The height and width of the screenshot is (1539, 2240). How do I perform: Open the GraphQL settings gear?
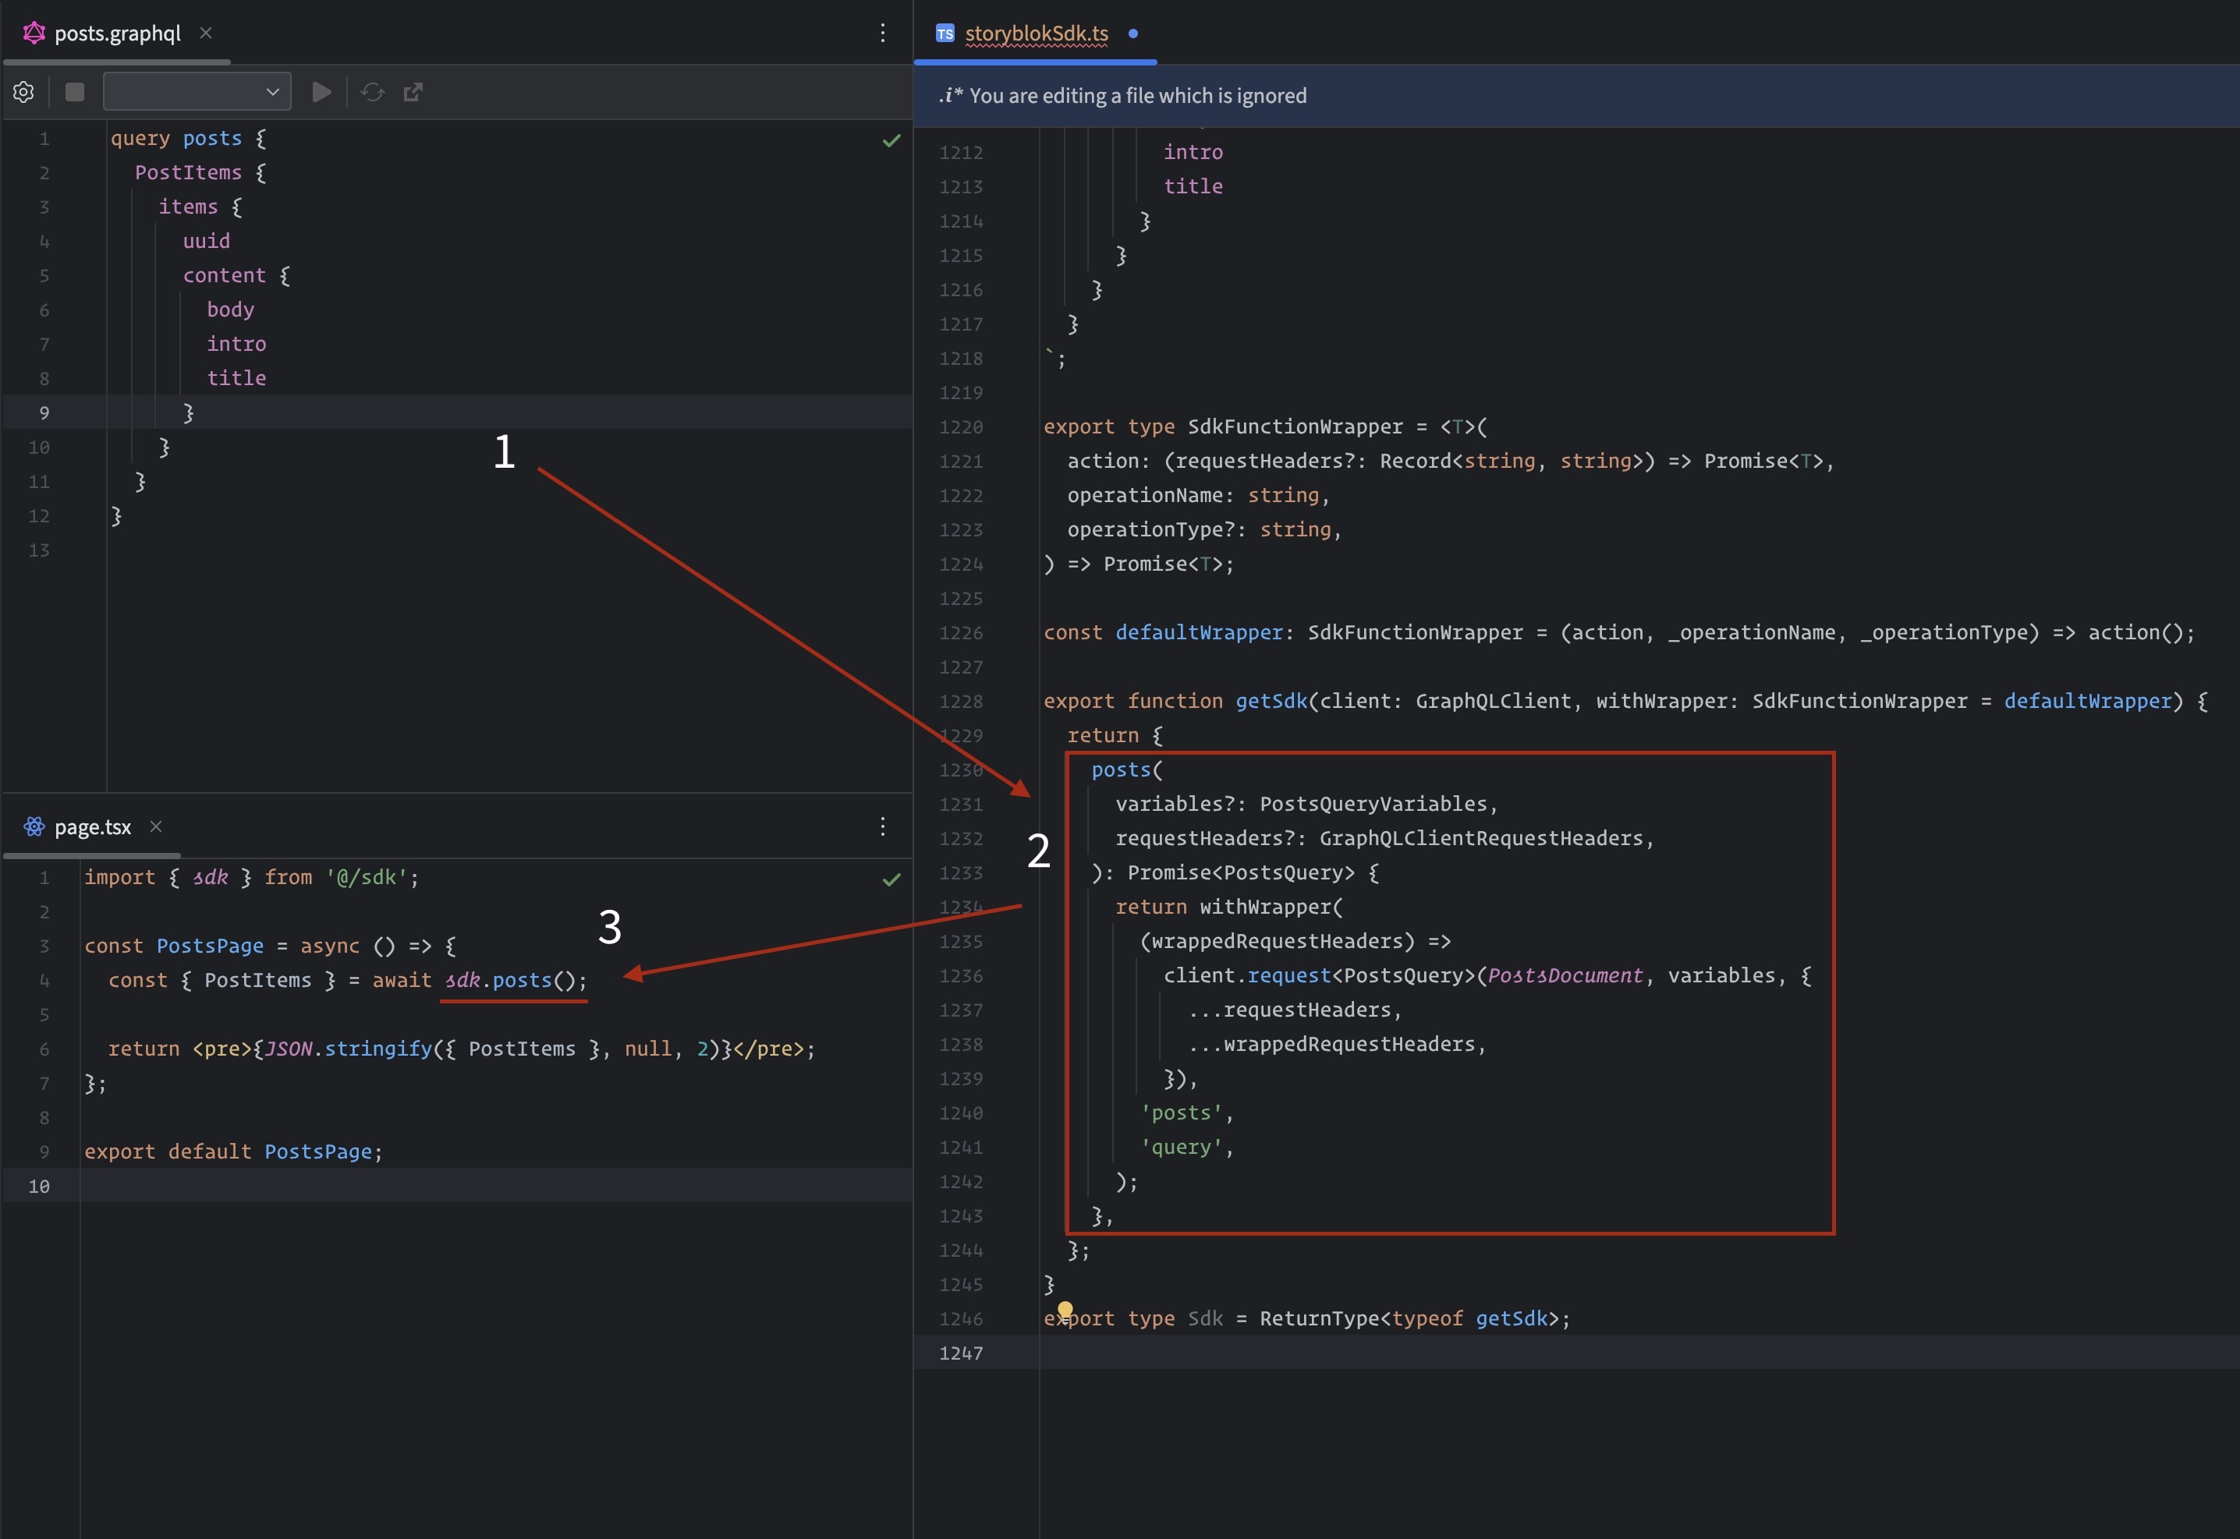[x=24, y=93]
